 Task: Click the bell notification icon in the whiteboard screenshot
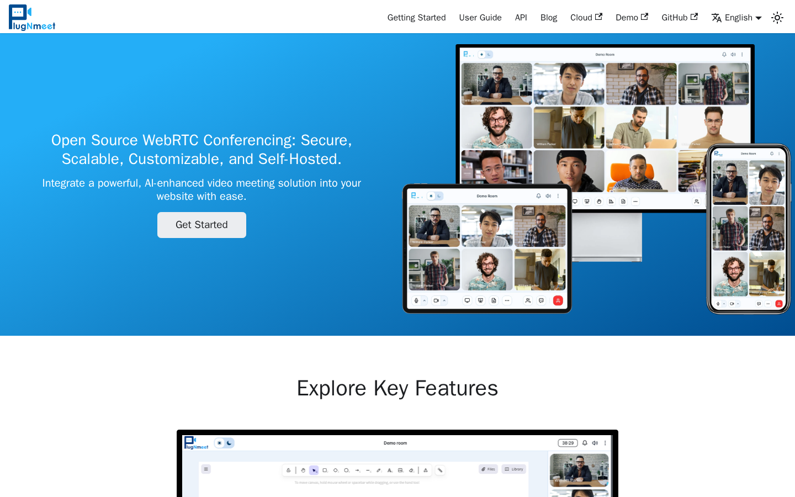tap(585, 443)
